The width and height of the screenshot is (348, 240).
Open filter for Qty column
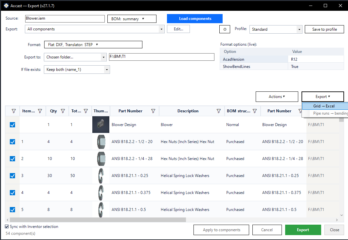pyautogui.click(x=63, y=111)
